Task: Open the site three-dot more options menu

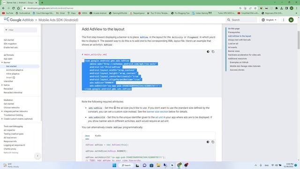Action: coord(284,20)
